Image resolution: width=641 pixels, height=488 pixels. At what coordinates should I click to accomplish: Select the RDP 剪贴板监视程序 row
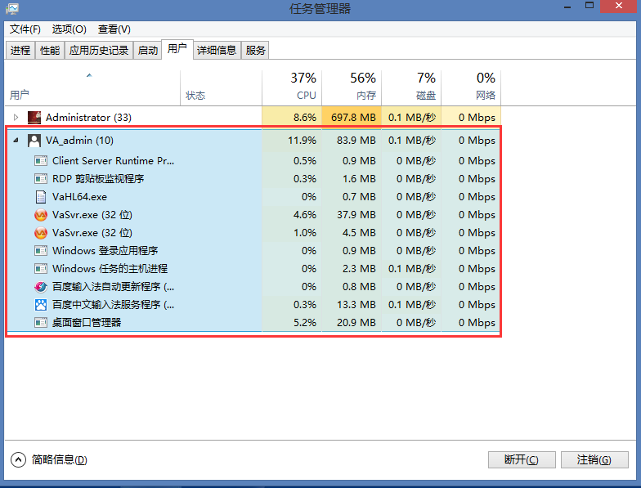tap(253, 179)
